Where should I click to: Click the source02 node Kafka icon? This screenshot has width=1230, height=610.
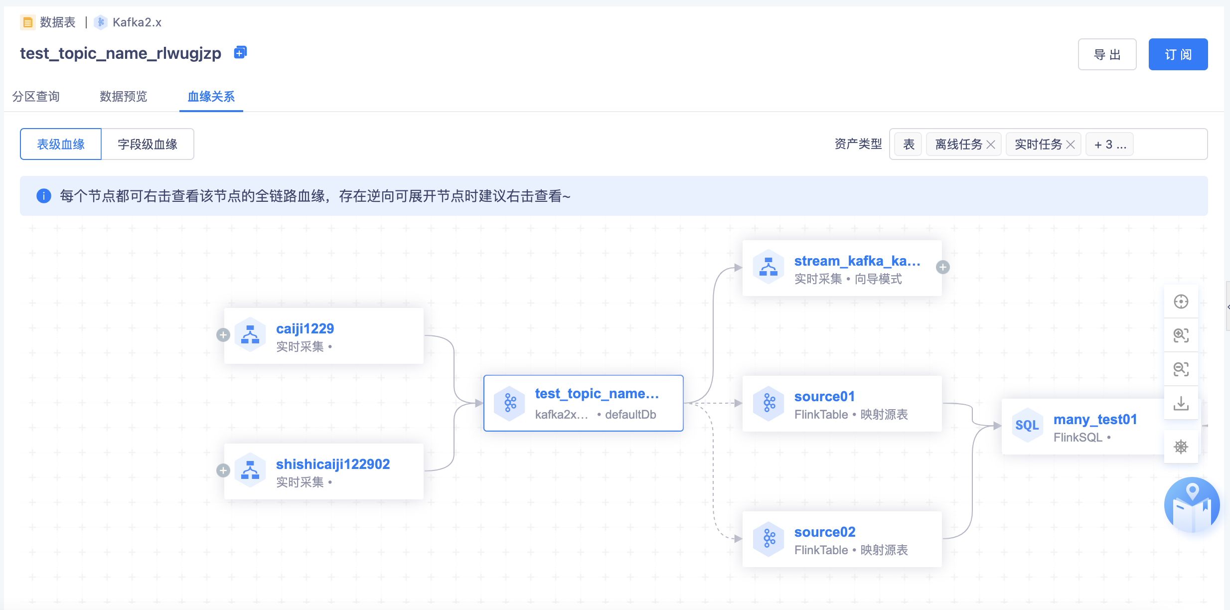click(x=769, y=538)
